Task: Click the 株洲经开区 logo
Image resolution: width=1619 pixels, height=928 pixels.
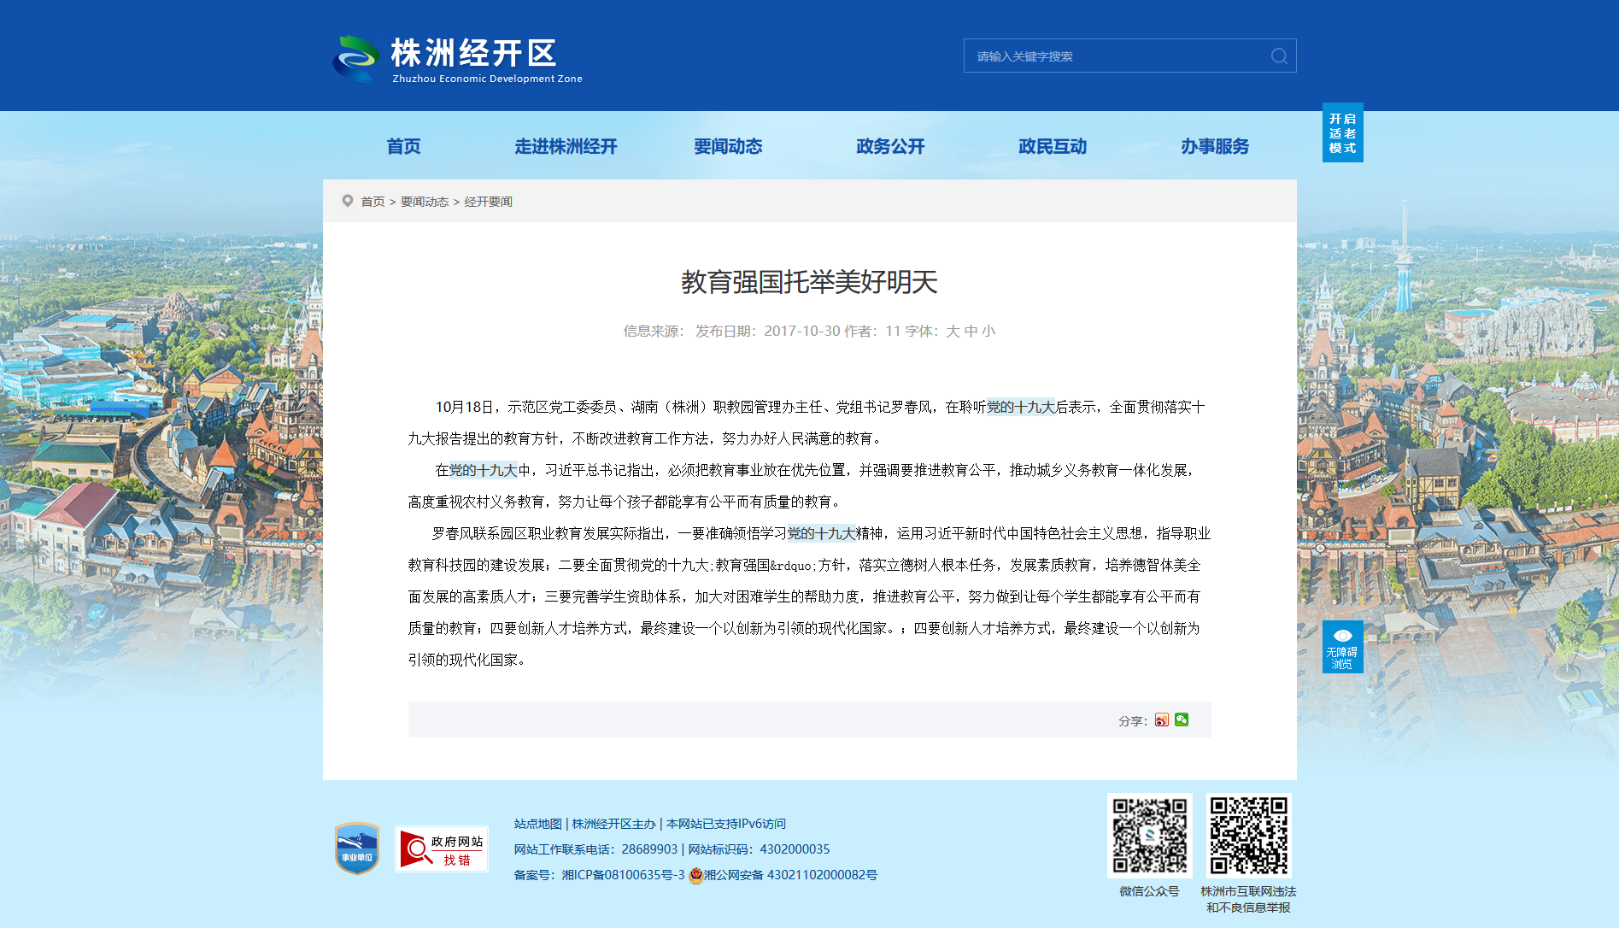Action: coord(458,59)
